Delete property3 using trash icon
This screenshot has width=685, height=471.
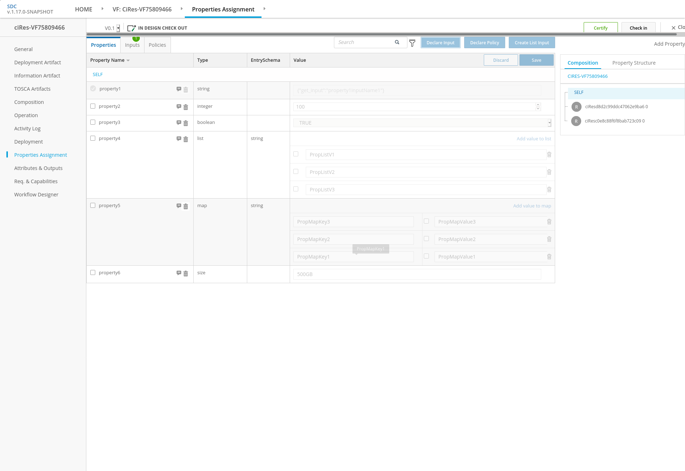point(186,123)
